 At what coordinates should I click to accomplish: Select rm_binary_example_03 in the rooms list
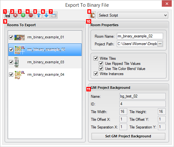tap(45, 62)
